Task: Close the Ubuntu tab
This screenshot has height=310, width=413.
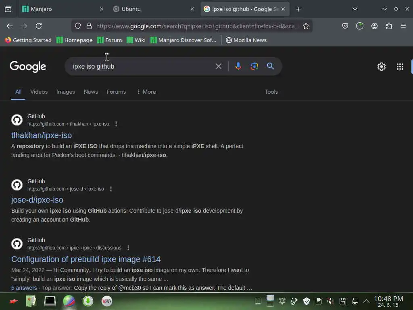Action: (x=192, y=9)
